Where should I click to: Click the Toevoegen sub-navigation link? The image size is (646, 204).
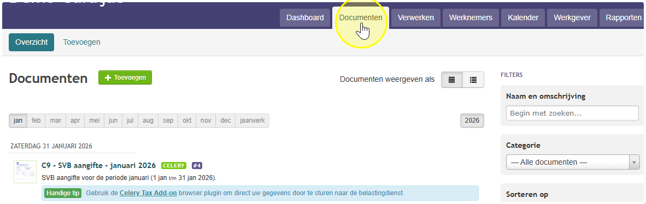81,42
